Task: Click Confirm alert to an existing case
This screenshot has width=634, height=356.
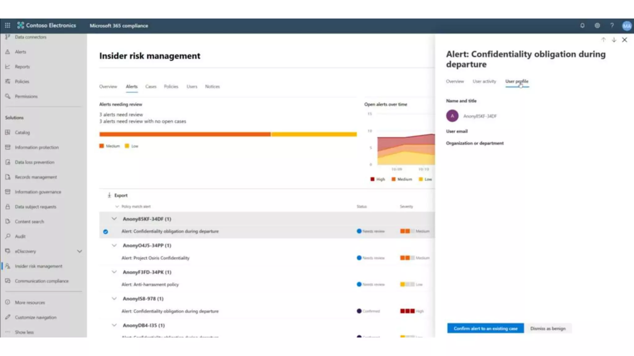Action: [485, 328]
